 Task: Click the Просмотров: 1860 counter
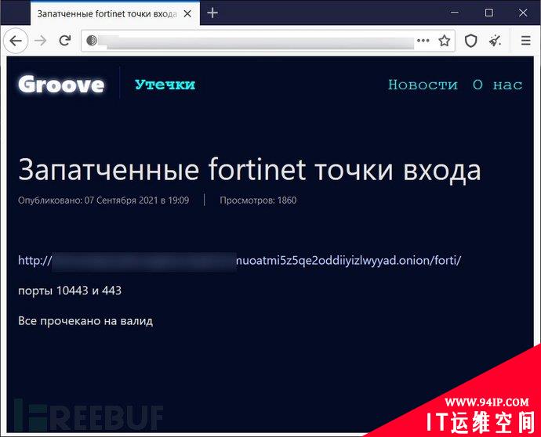point(258,200)
